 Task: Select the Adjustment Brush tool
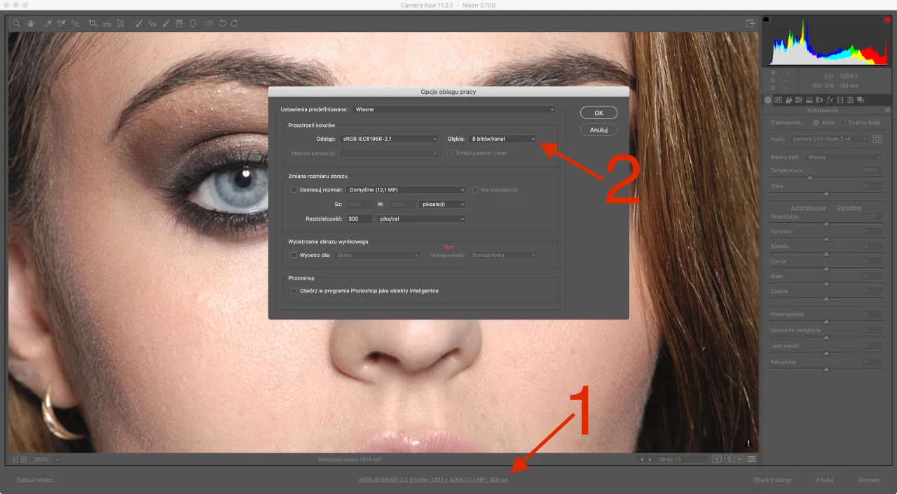point(165,22)
